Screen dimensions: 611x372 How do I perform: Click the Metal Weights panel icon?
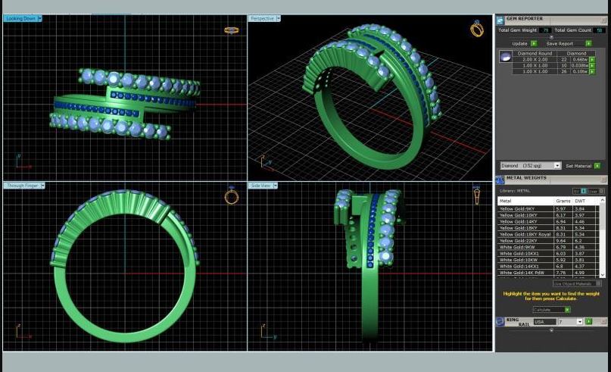click(500, 180)
